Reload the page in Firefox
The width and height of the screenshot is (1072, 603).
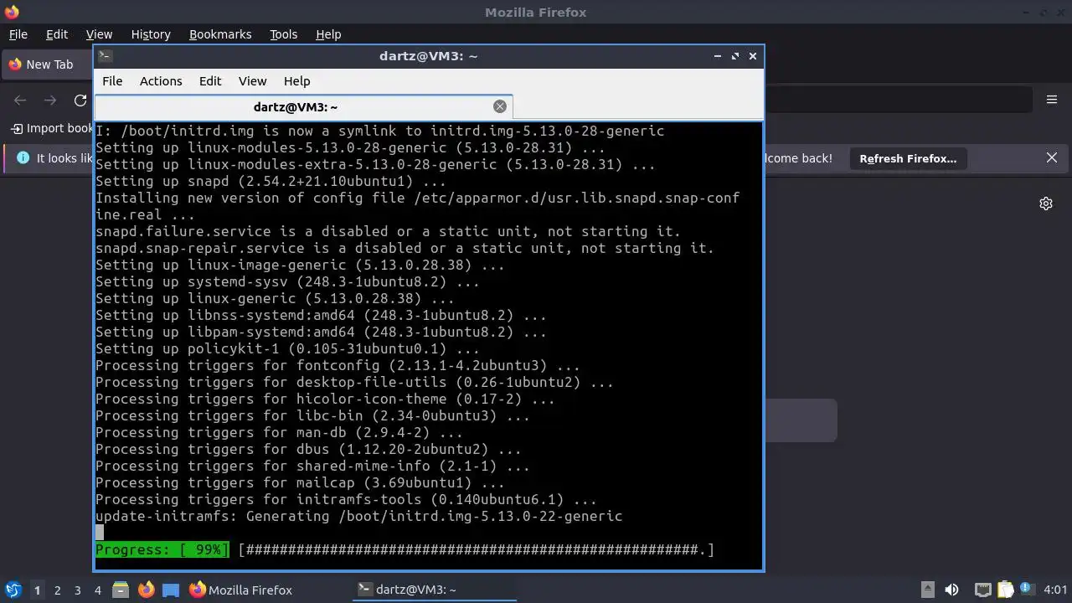click(80, 100)
